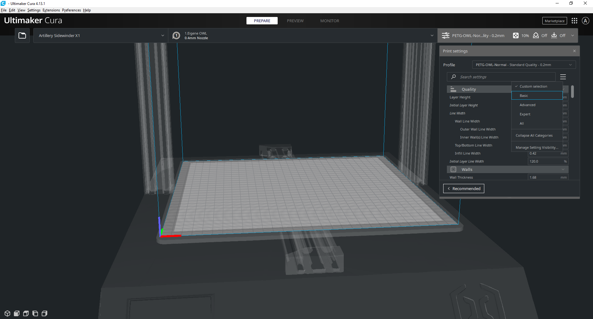593x319 pixels.
Task: Collapse the print settings summary chevron
Action: coord(573,35)
